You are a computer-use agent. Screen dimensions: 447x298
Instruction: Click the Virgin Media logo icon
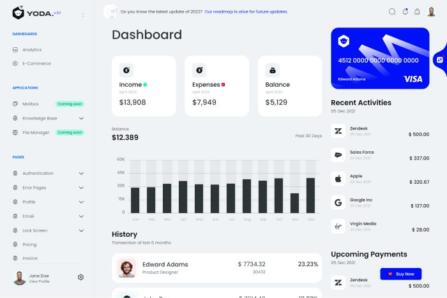coord(338,227)
